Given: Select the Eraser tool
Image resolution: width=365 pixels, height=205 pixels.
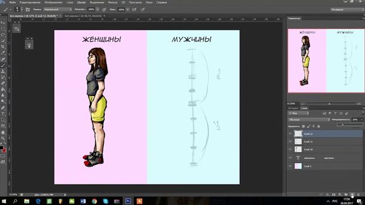Looking at the screenshot, I should click(3, 84).
